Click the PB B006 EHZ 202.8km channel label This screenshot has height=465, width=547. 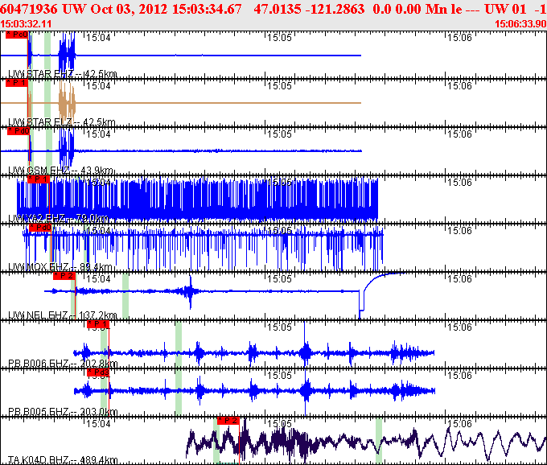63,364
